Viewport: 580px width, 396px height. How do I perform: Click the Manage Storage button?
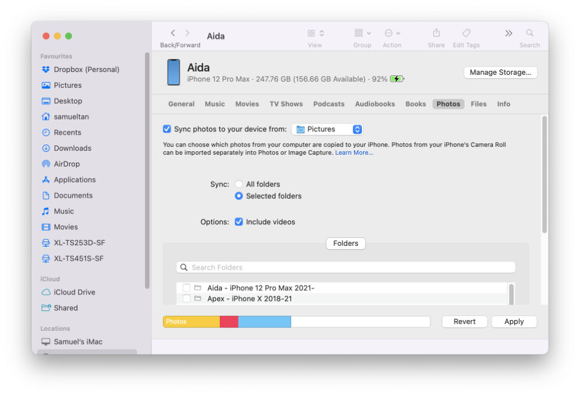pyautogui.click(x=500, y=73)
